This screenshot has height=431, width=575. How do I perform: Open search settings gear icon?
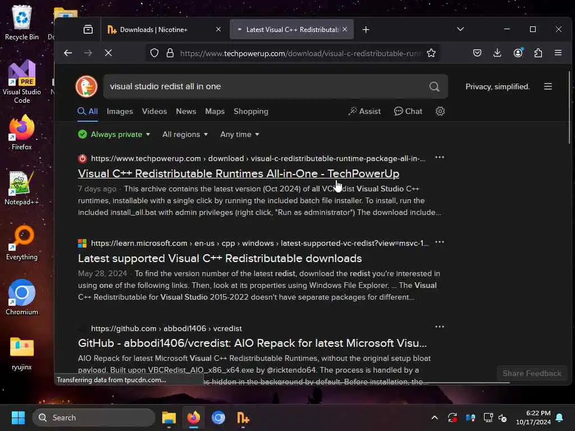point(440,112)
